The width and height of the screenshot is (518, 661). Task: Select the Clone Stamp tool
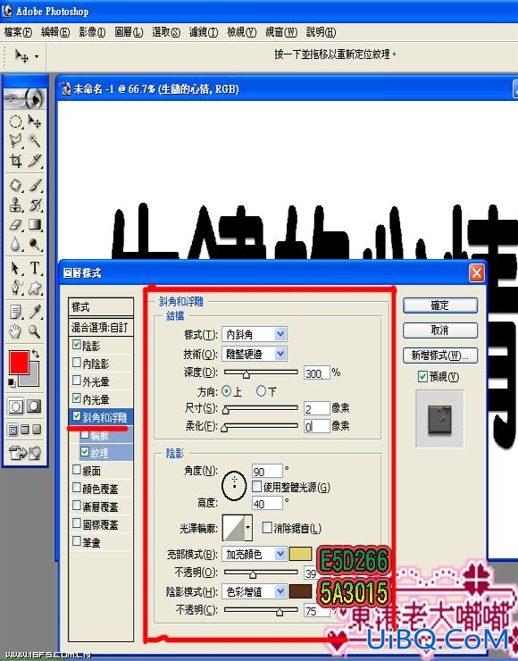(x=15, y=205)
